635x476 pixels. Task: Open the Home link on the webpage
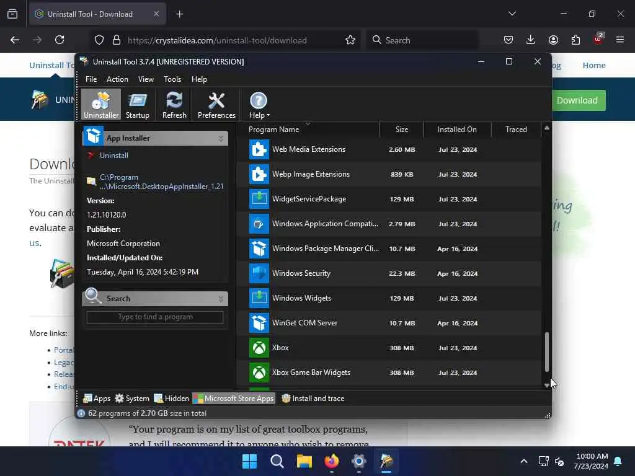point(593,65)
